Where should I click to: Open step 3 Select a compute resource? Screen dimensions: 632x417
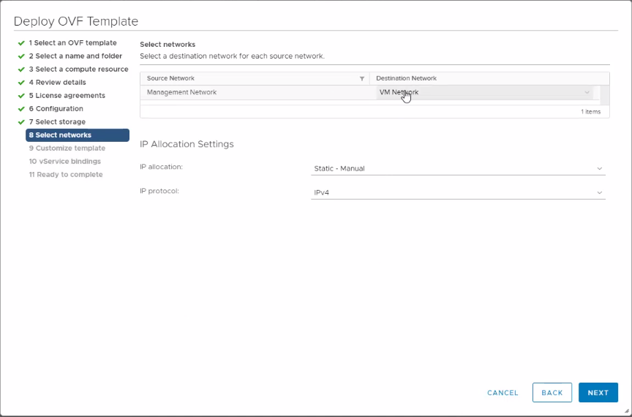tap(78, 69)
